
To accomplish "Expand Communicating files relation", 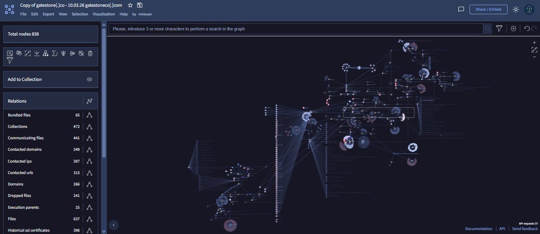I will 90,138.
